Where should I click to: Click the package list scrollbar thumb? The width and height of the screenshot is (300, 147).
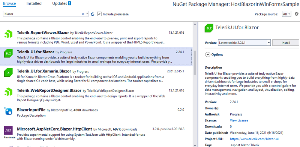(195, 62)
